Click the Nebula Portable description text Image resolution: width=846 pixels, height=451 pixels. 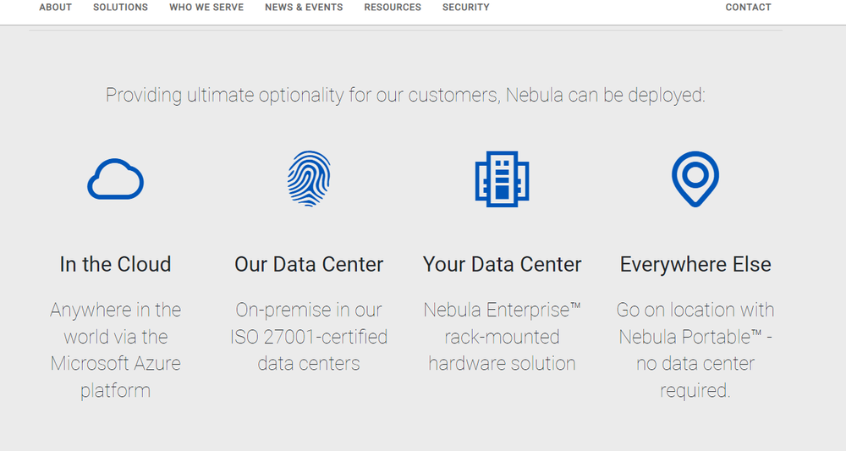pos(695,350)
